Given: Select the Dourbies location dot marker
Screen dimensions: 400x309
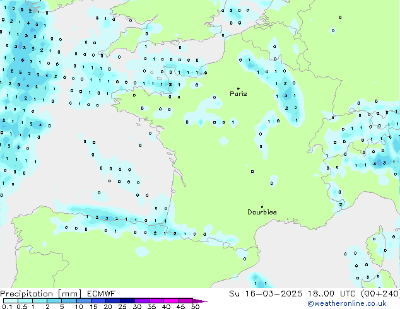Looking at the screenshot, I should point(262,207).
